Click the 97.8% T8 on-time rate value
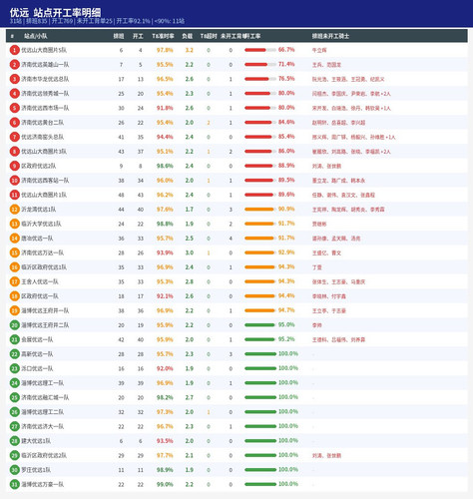473x499 pixels. [165, 50]
